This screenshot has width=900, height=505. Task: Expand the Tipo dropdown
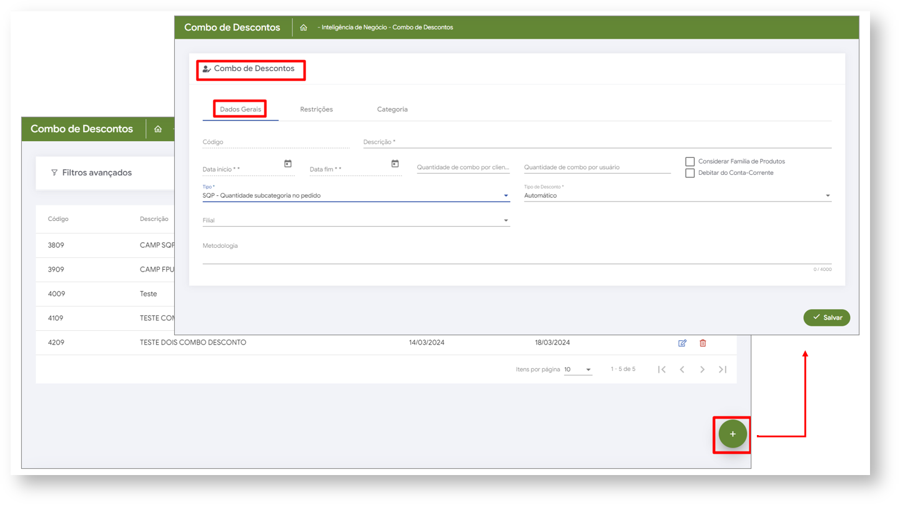(x=355, y=195)
